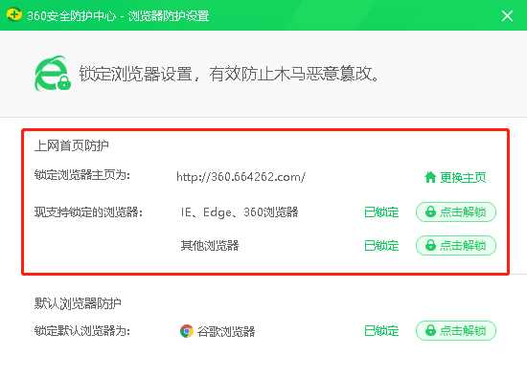Unlock 其他浏览器 with its 点击解锁 button
527x378 pixels.
coord(456,245)
